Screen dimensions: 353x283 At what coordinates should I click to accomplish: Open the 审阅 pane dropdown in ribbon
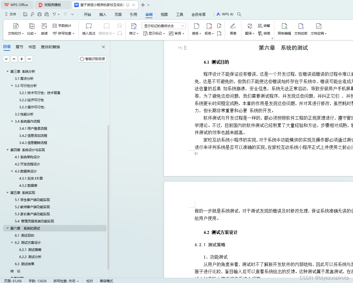[177, 33]
